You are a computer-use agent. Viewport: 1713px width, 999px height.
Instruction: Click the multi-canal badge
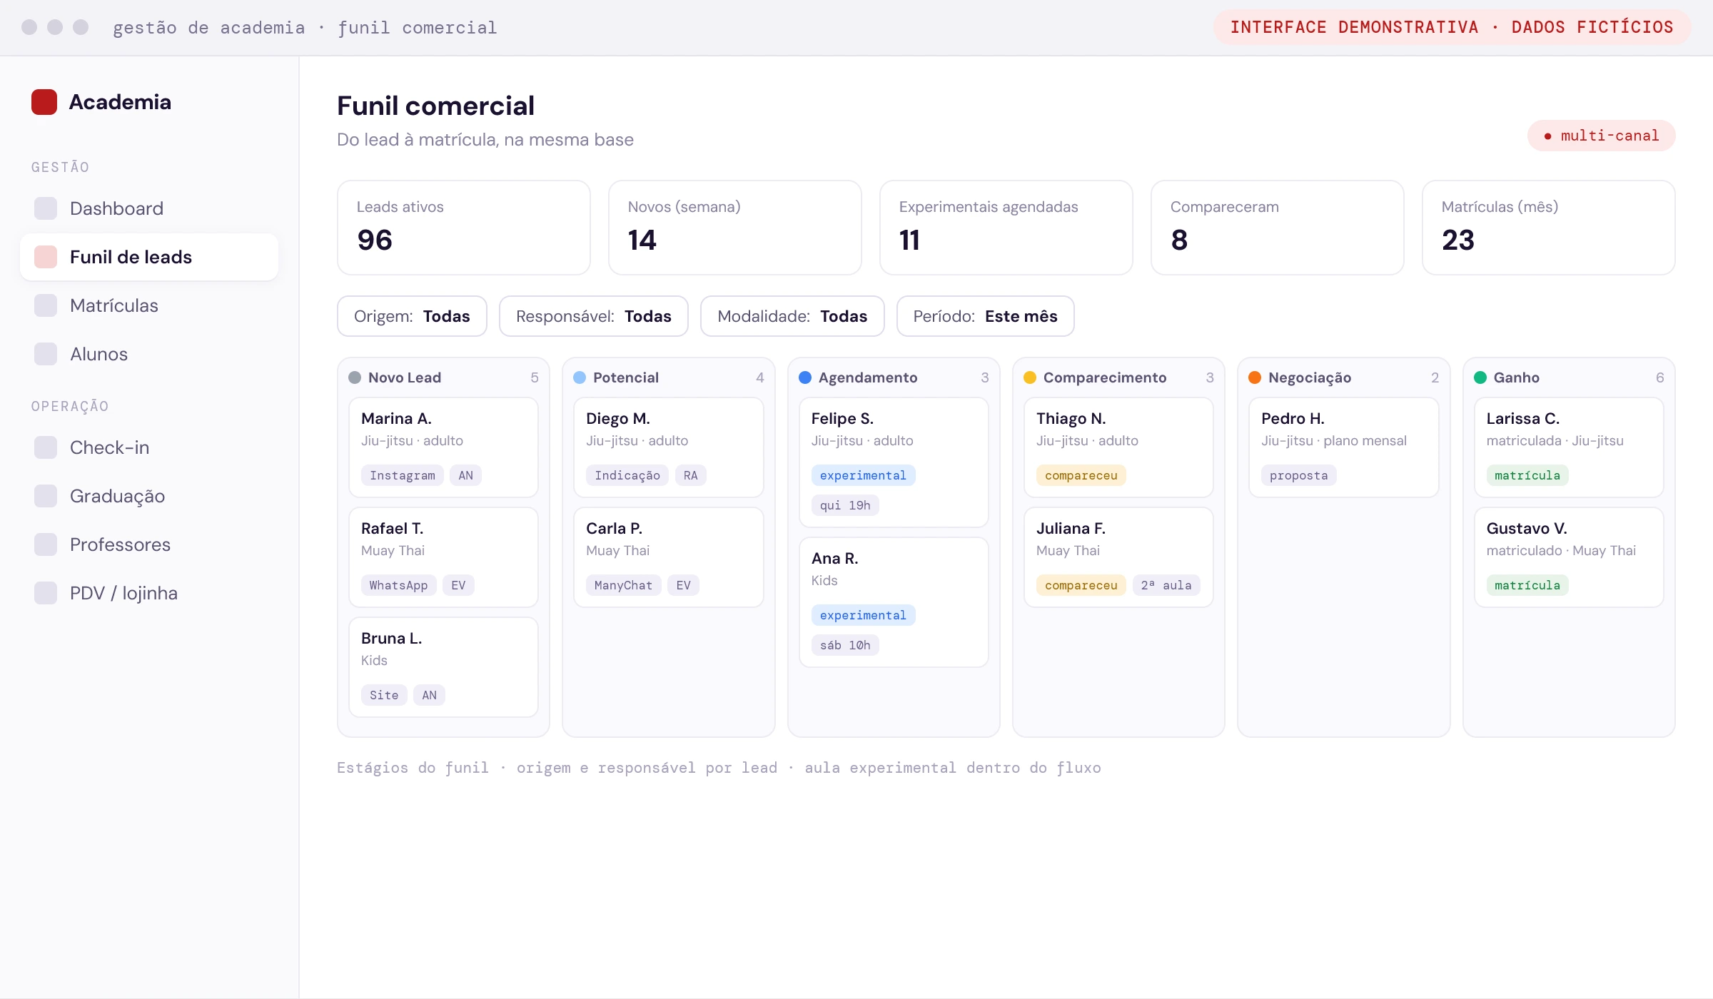1601,136
